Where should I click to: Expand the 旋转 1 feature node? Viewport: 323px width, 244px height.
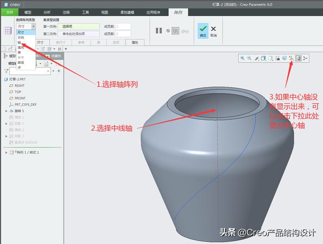coord(6,111)
